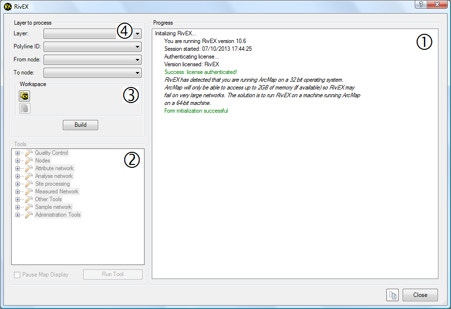Click 'Session started: 07/10/2013 17:44:25' line
Screen dimensions: 451x309
208,49
